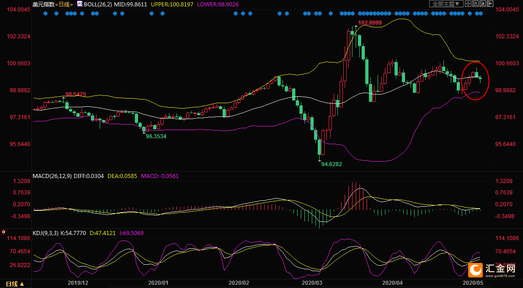
Task: Click the 102.9999 high price label
Action: point(369,23)
